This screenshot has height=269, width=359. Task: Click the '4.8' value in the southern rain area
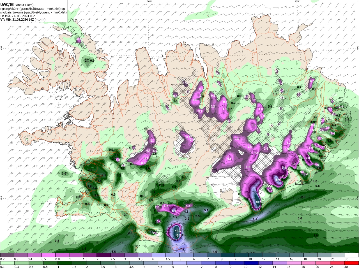click(186, 212)
